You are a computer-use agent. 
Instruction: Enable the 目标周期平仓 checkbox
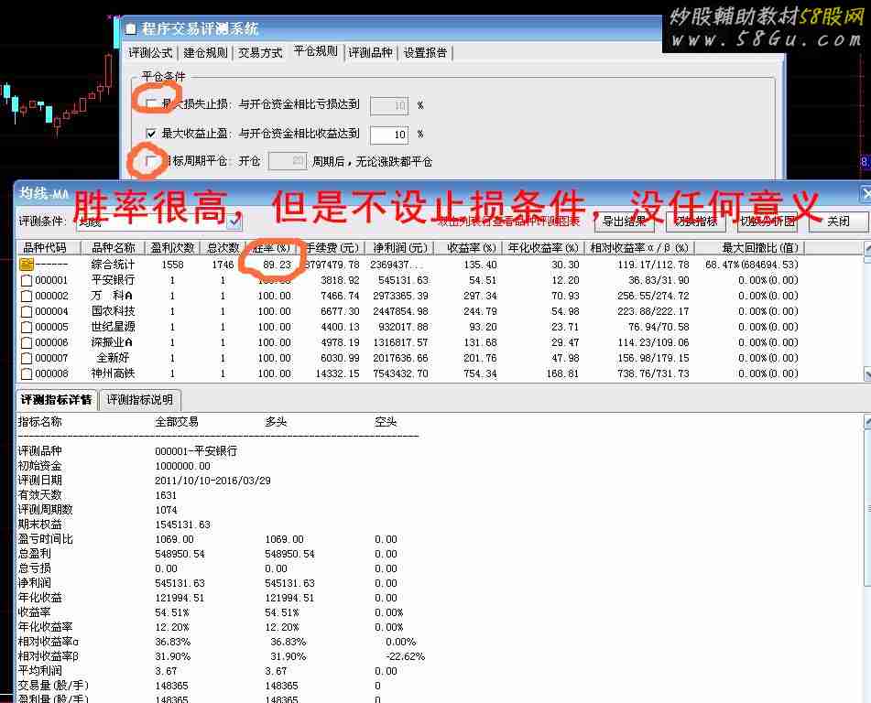tap(150, 161)
